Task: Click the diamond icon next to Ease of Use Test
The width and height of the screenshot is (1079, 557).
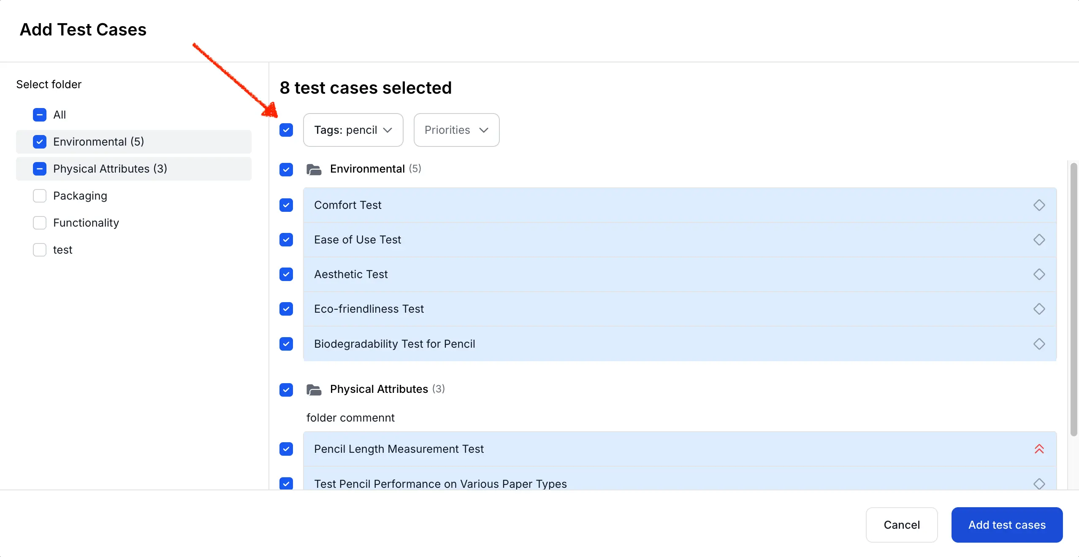Action: (1038, 239)
